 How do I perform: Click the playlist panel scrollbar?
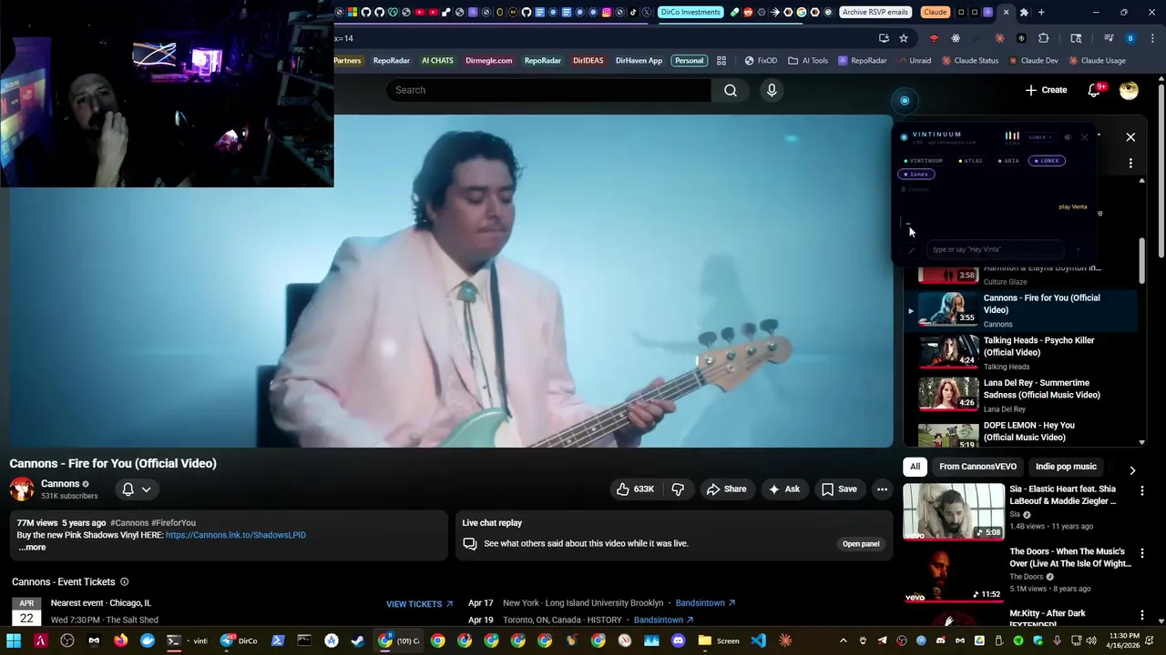[1141, 261]
